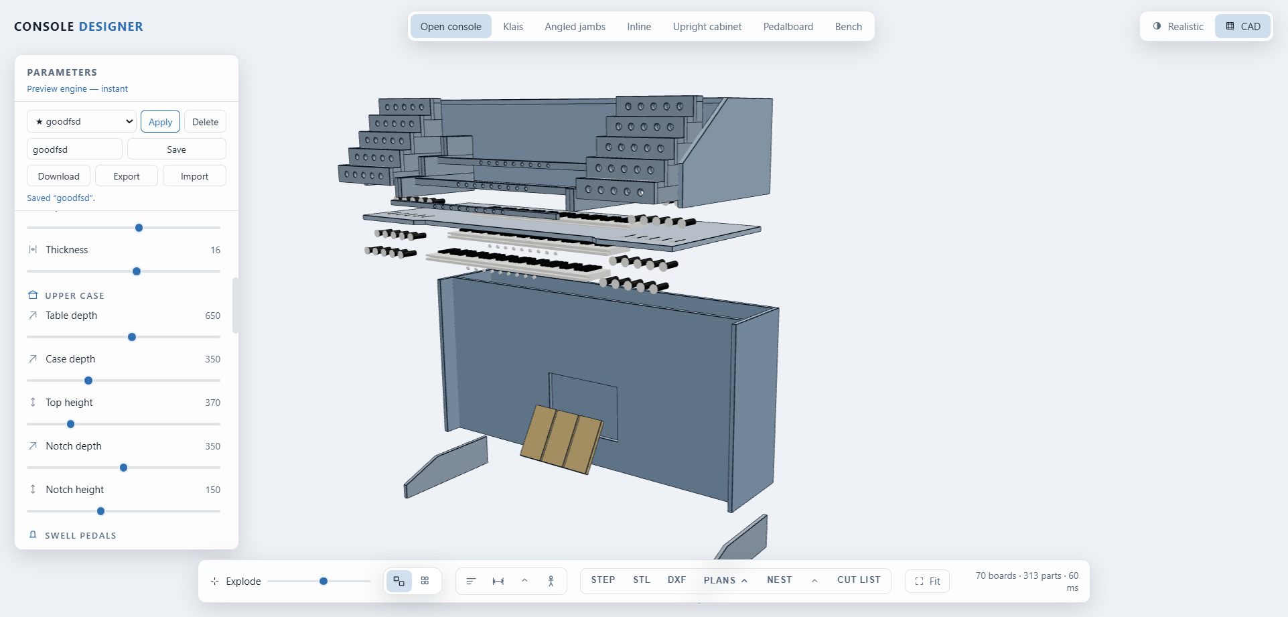Image resolution: width=1288 pixels, height=617 pixels.
Task: Select the Open console tab
Action: (451, 26)
